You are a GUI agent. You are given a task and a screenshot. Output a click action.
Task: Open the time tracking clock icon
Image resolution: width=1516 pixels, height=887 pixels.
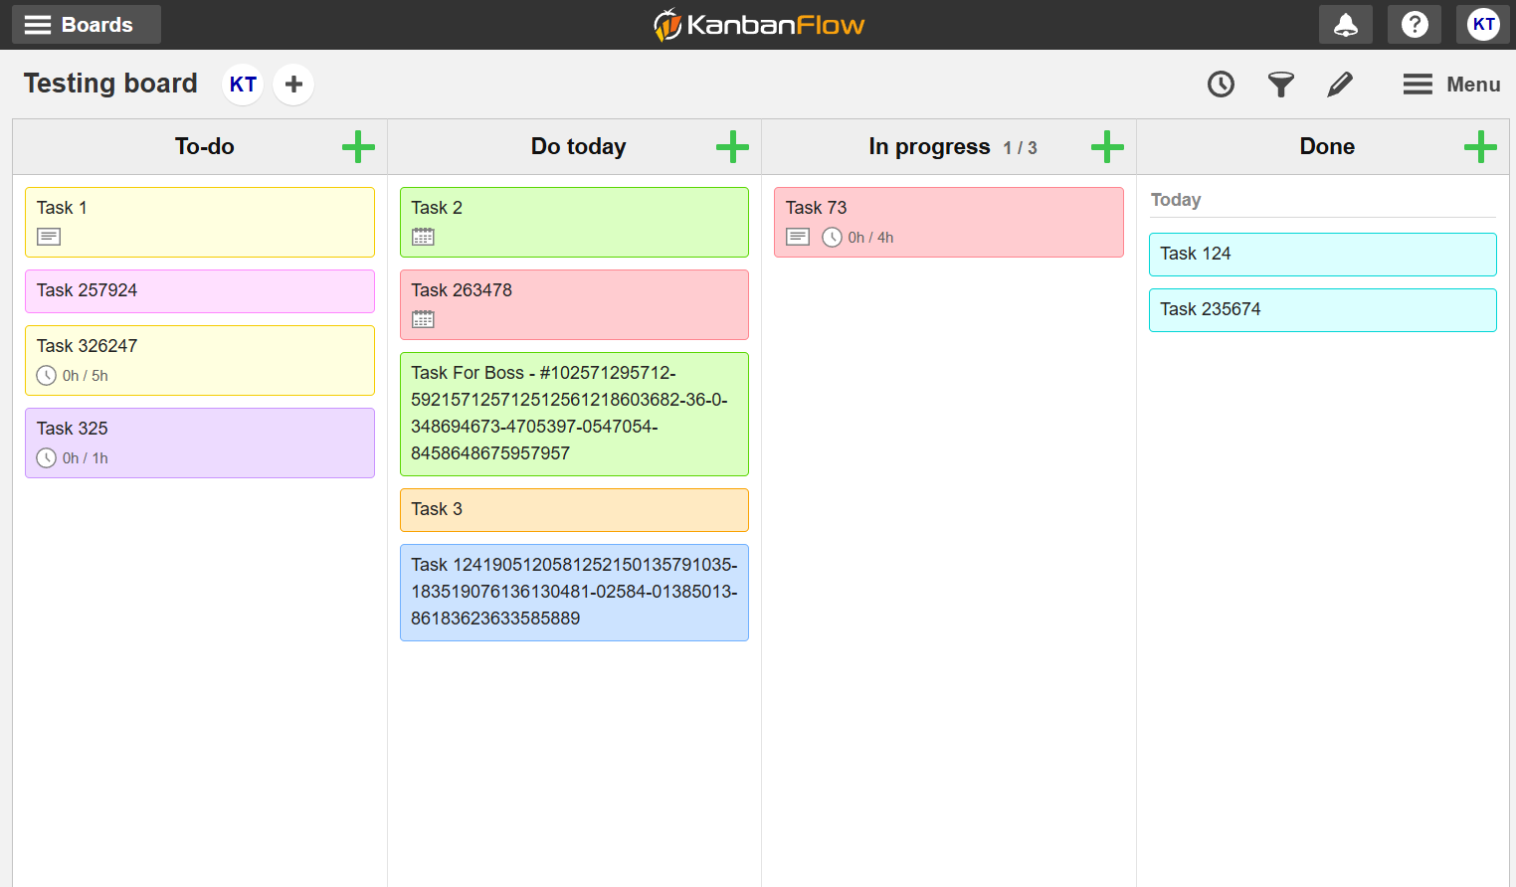pyautogui.click(x=1221, y=85)
